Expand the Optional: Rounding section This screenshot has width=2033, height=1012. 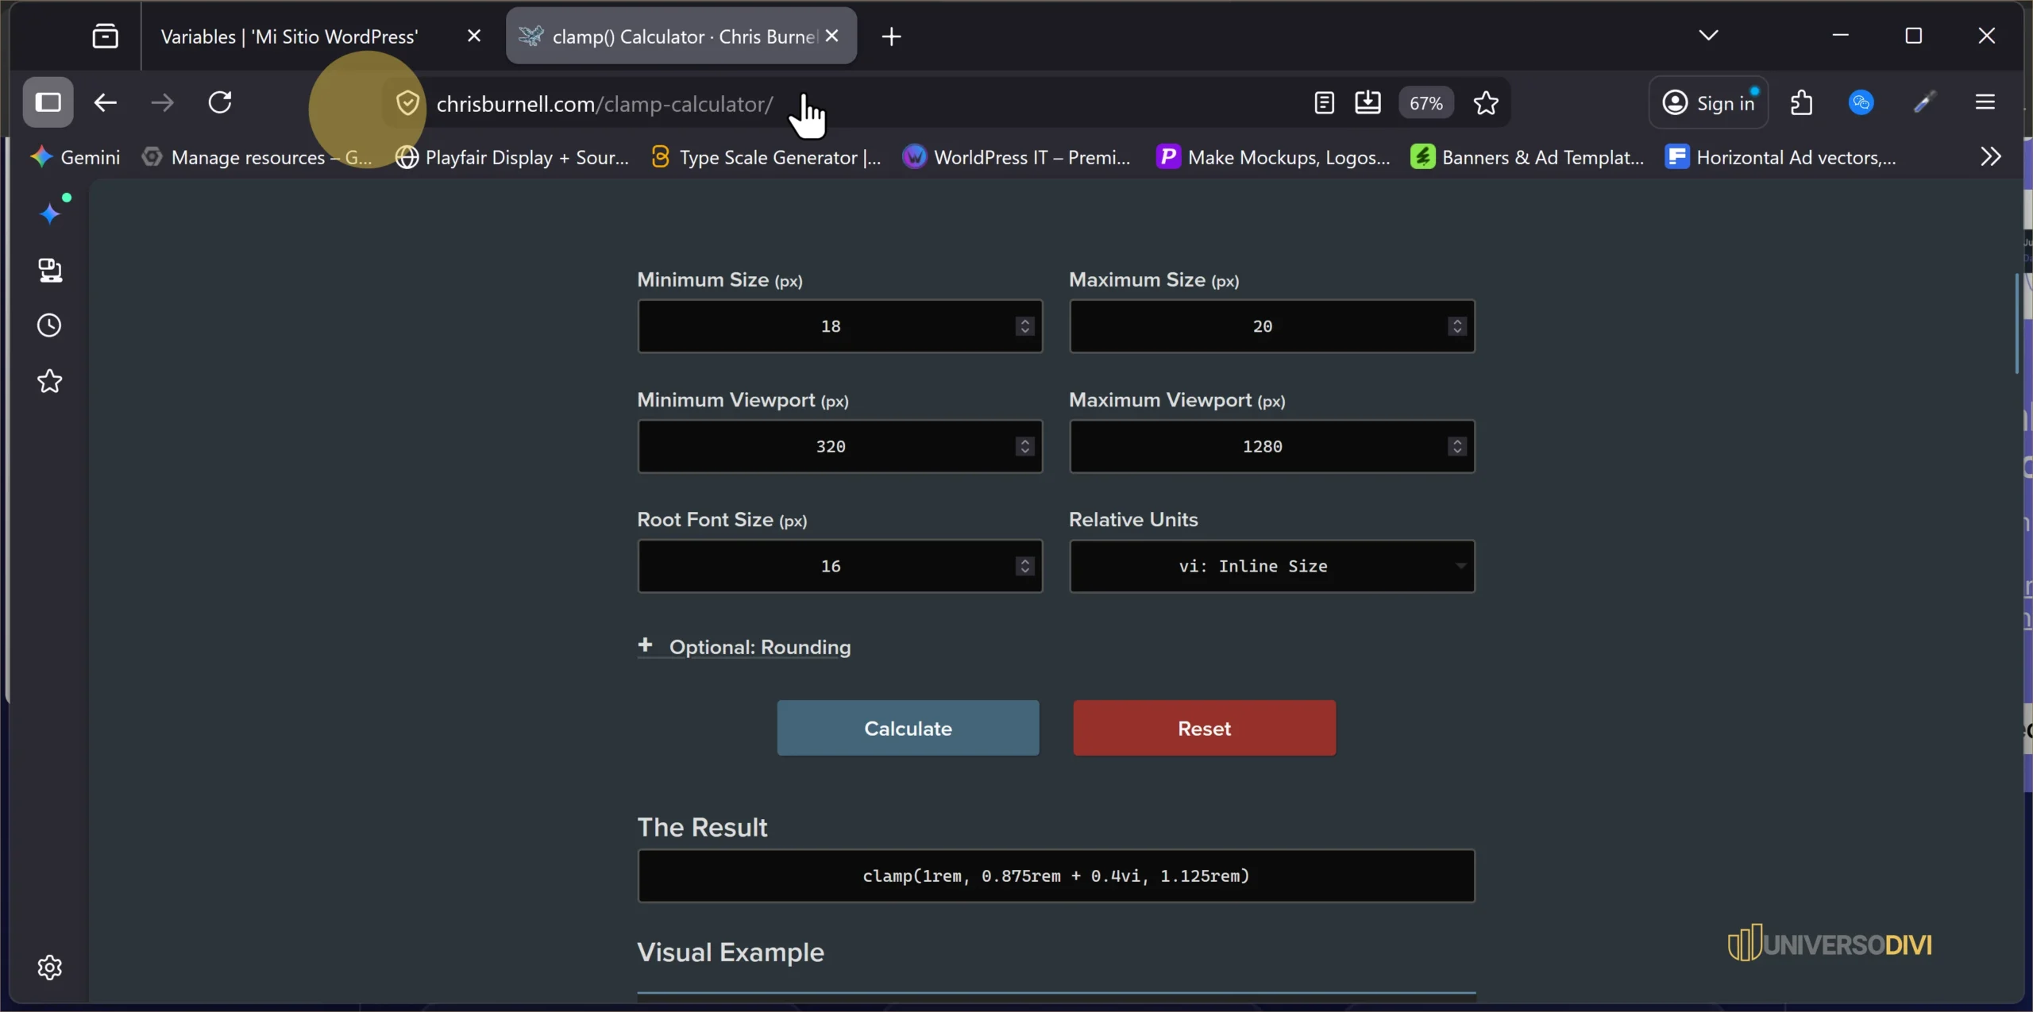point(744,647)
